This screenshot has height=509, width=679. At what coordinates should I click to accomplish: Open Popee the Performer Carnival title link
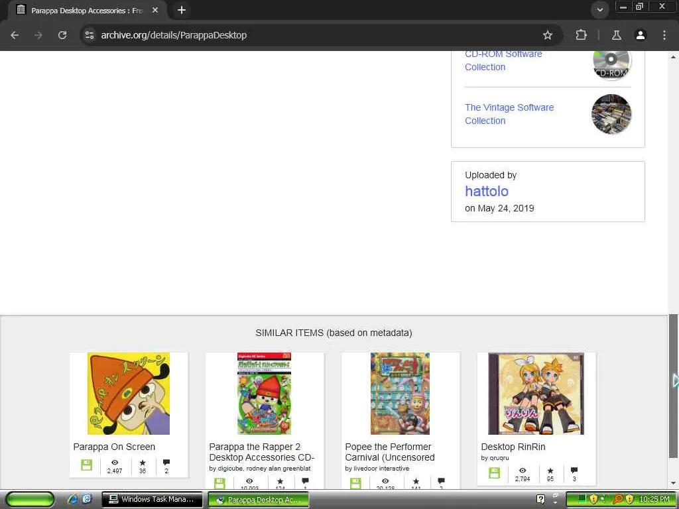coord(390,452)
